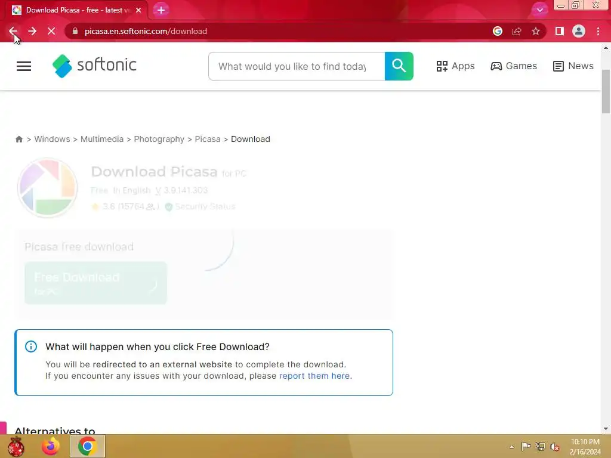Click the Softonic logo
The image size is (611, 458).
tap(94, 66)
